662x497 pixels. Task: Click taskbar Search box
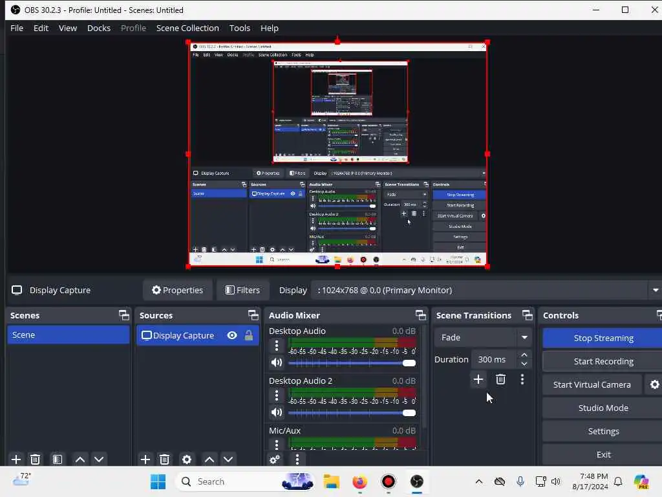(245, 481)
